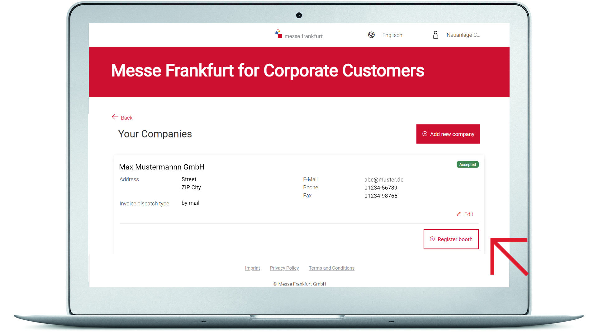This screenshot has width=598, height=334.
Task: Click the Address label
Action: (x=129, y=179)
